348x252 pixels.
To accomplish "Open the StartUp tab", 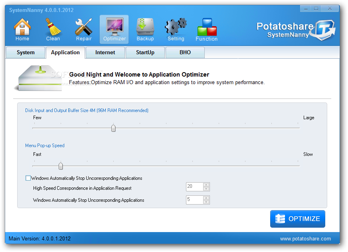I will (x=145, y=53).
